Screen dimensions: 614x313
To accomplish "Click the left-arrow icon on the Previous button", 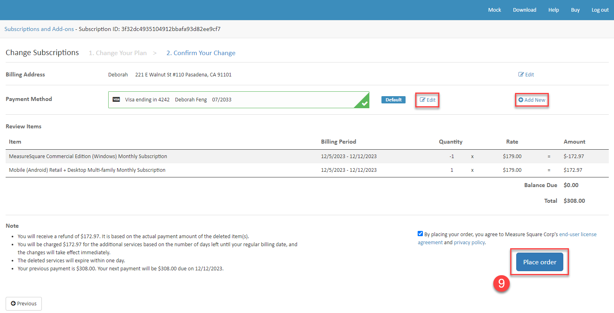I will 13,304.
